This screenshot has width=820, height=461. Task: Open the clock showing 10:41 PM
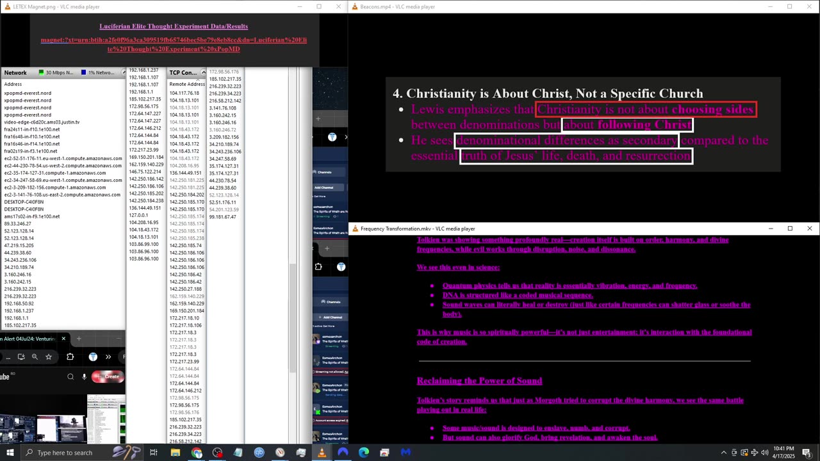783,453
